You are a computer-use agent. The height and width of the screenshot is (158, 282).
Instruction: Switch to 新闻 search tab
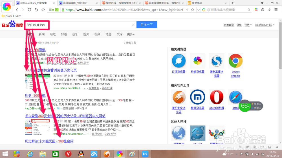41,34
